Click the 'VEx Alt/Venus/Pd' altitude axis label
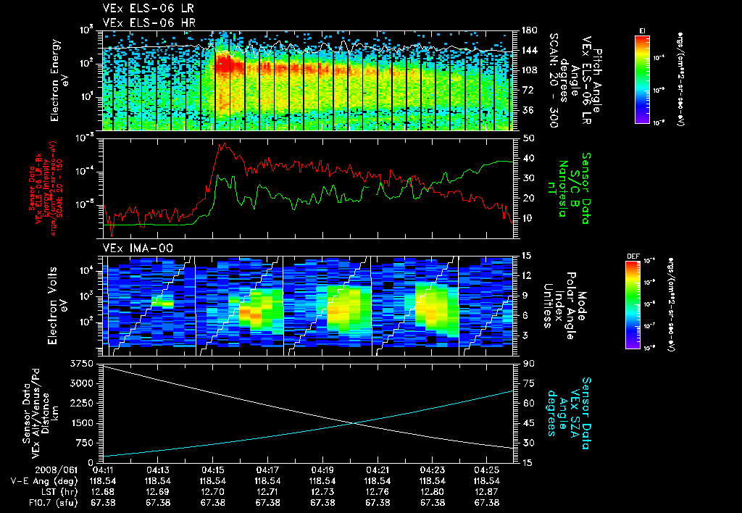Screen dimensions: 742x513 click(36, 414)
